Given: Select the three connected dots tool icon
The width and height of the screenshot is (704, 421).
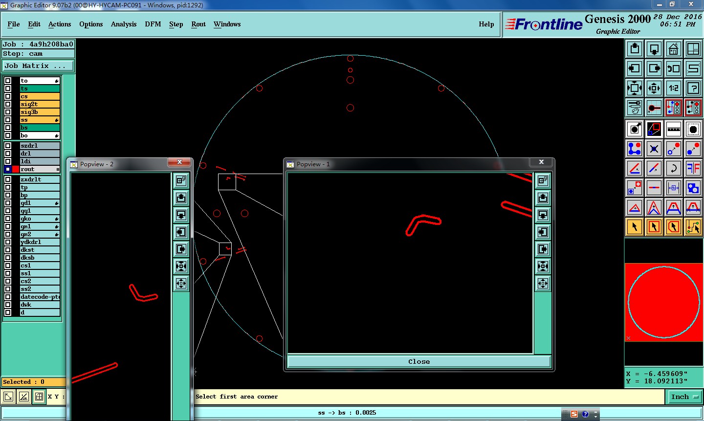Looking at the screenshot, I should pos(635,149).
